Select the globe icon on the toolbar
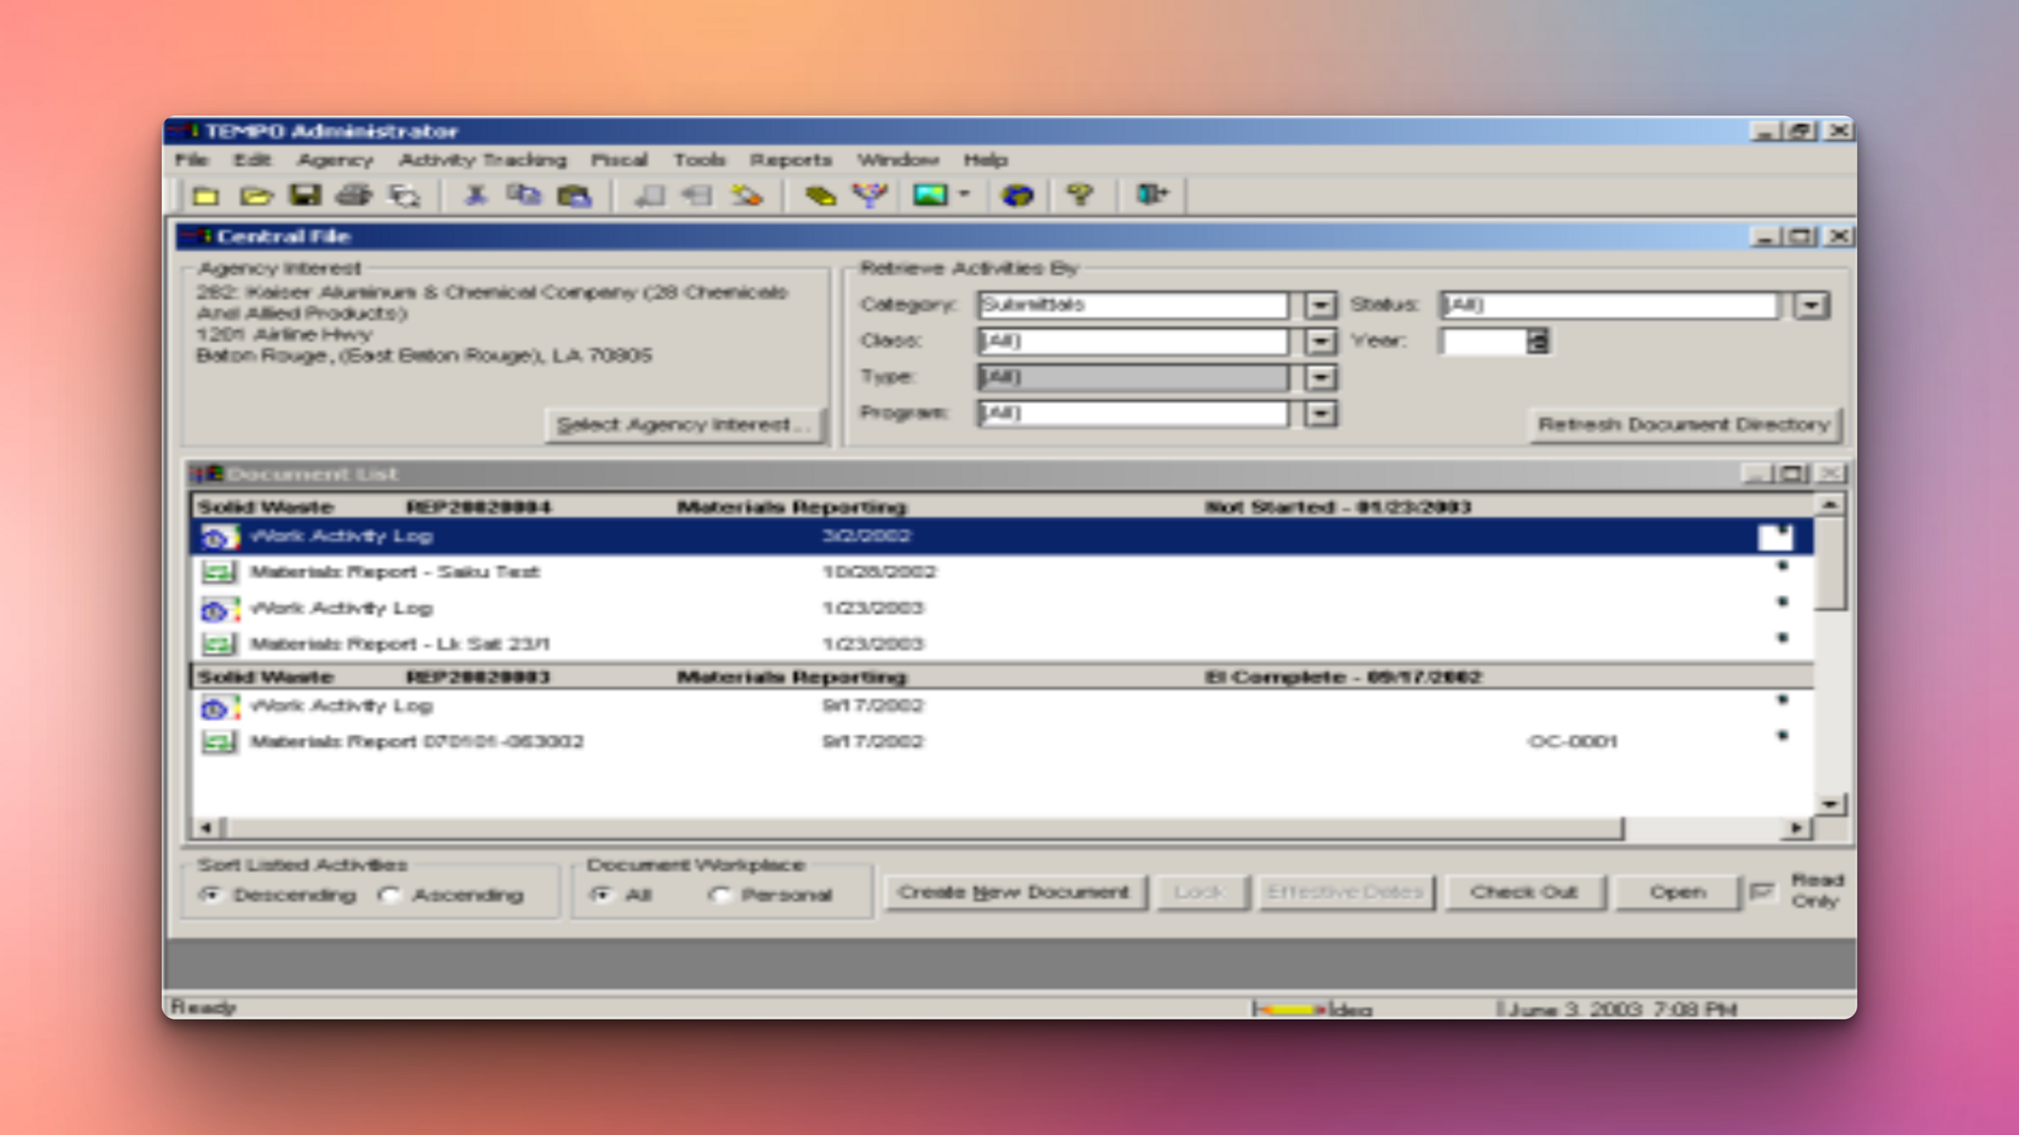Viewport: 2019px width, 1135px height. 1017,195
